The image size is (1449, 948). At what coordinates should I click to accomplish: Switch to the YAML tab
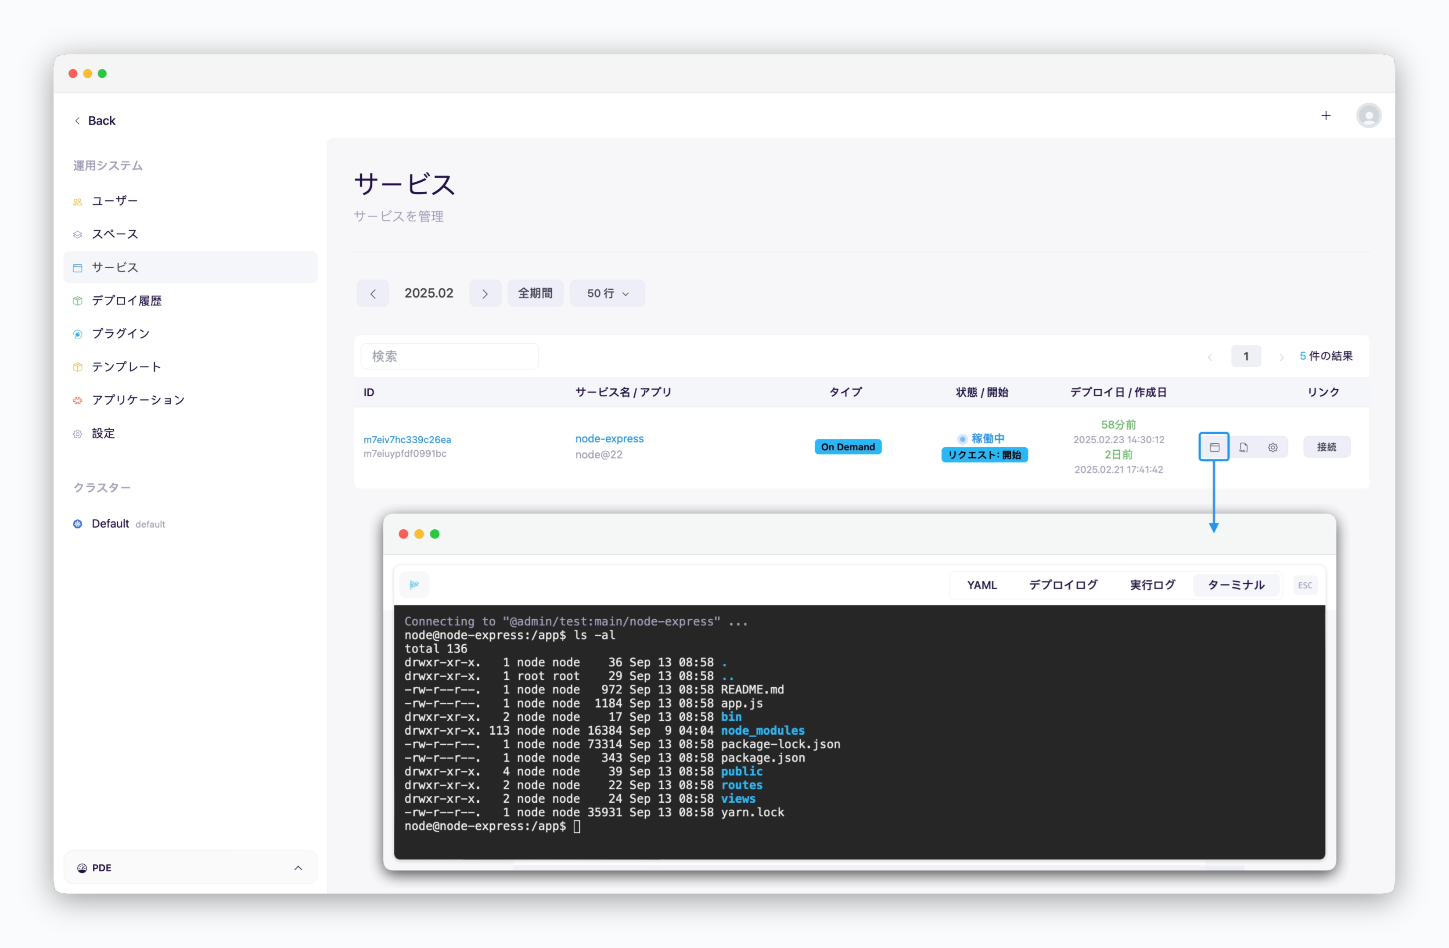982,585
